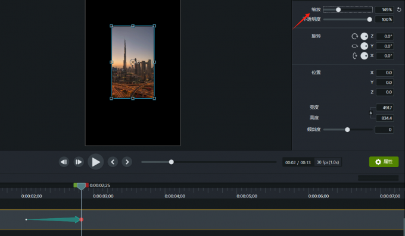The height and width of the screenshot is (236, 405).
Task: Click the position X value field
Action: 385,73
